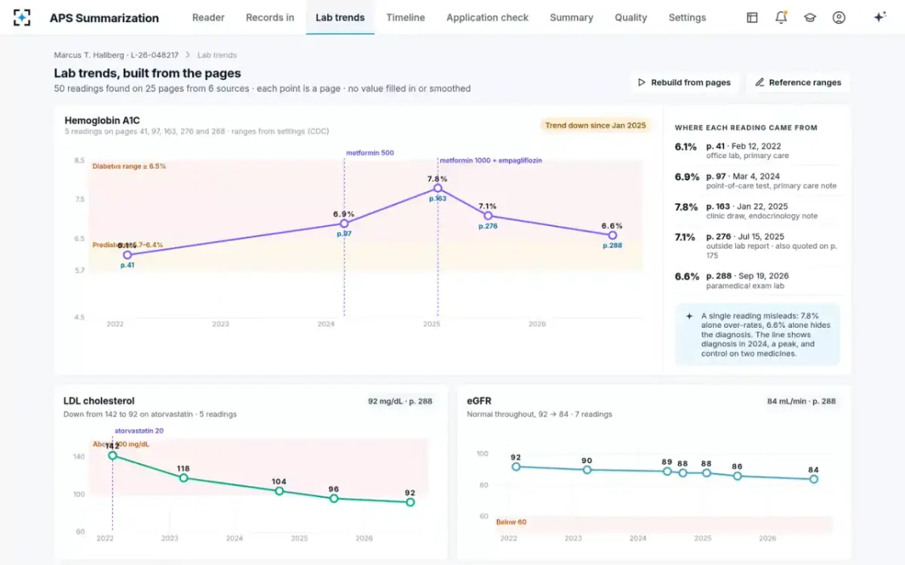Open source row p. 276 · Jul 15, 2025
905x565 pixels.
(x=756, y=246)
